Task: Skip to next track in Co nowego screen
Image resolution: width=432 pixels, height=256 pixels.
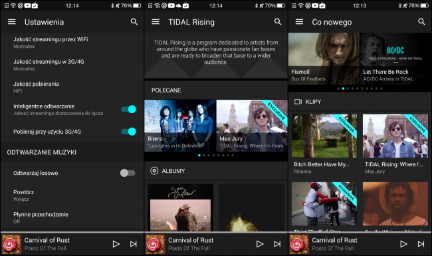Action: (421, 244)
